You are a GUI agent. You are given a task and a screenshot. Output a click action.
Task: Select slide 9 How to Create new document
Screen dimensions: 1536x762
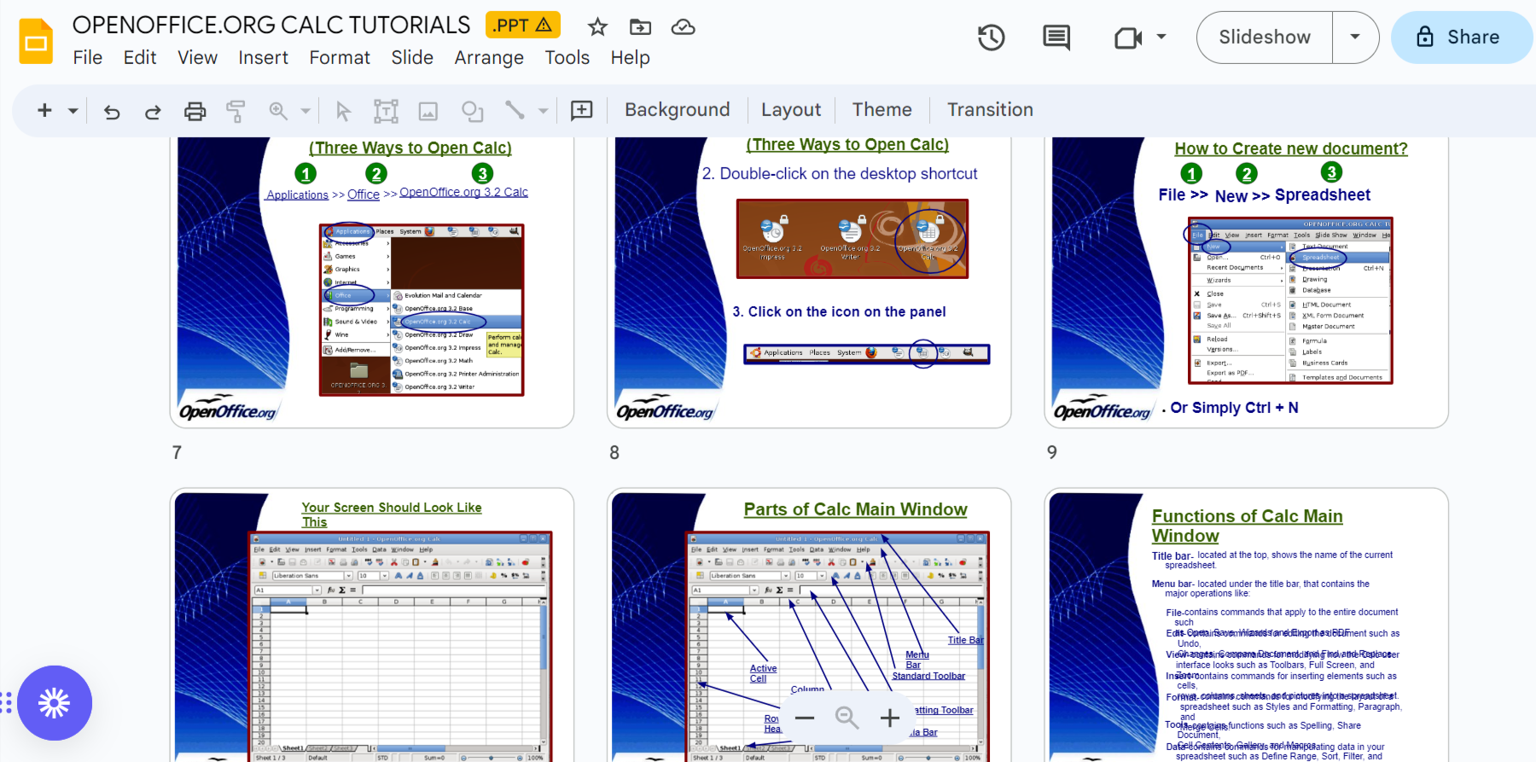click(x=1247, y=282)
